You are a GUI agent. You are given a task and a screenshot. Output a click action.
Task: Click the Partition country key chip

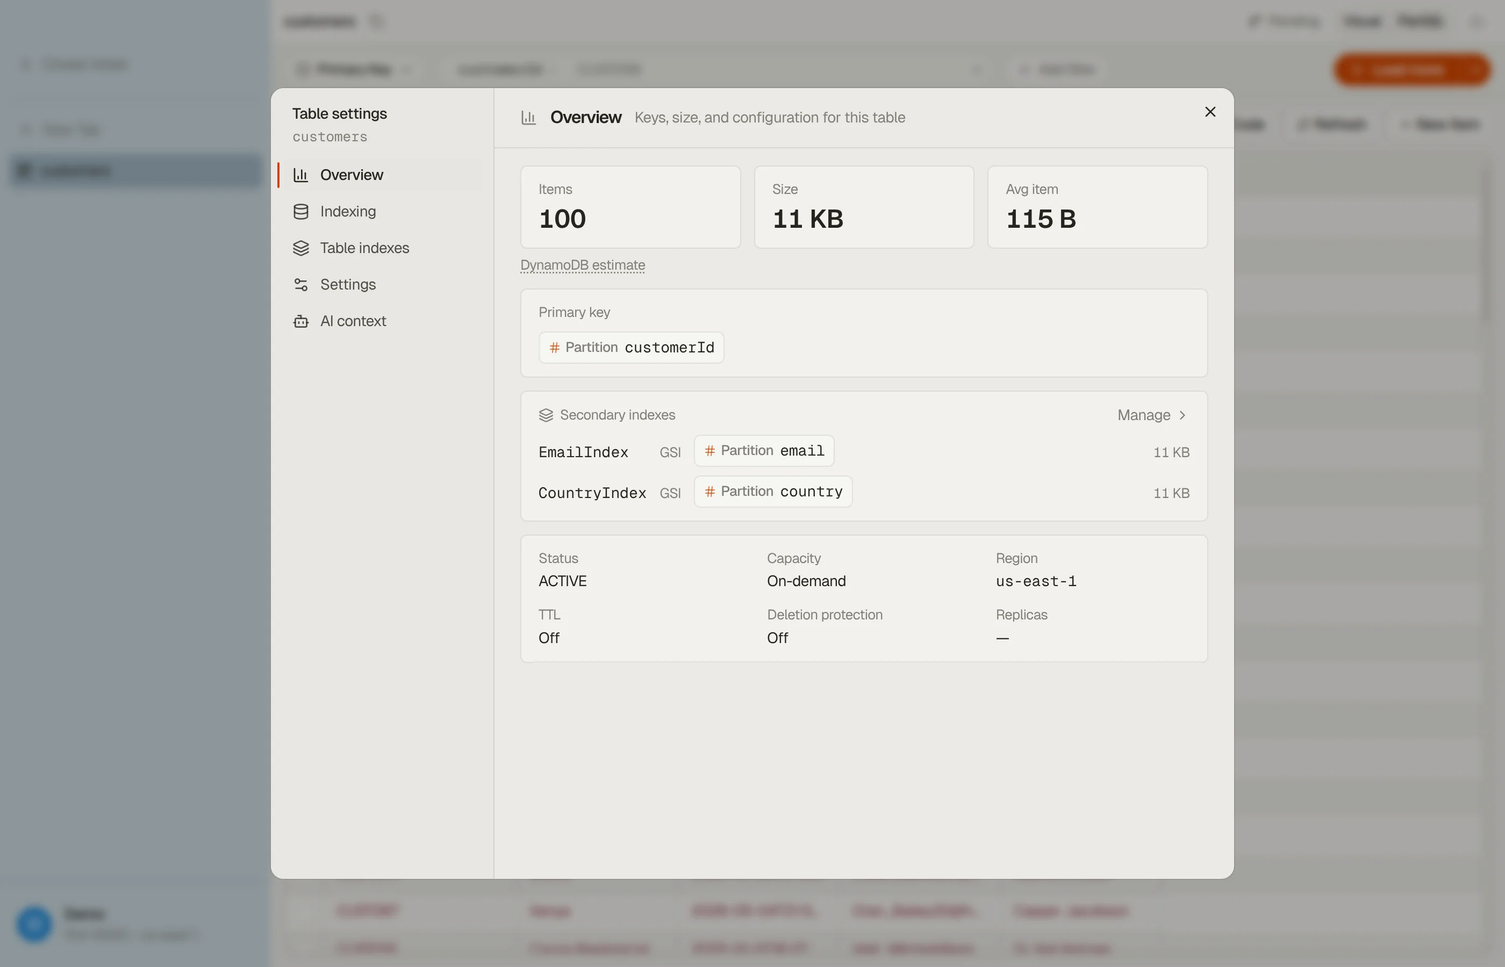coord(772,492)
